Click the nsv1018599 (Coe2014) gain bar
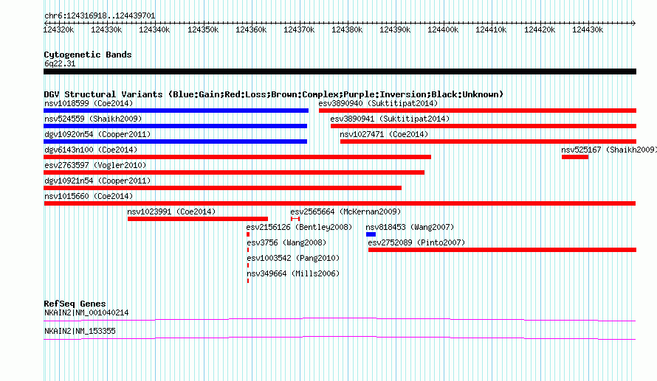Viewport: 657px width, 381px height. coord(176,111)
